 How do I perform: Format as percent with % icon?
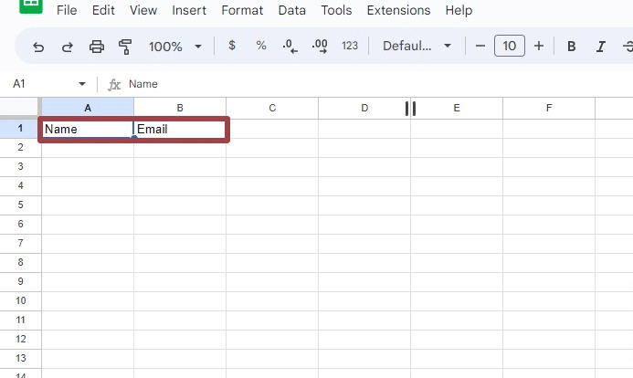coord(261,45)
